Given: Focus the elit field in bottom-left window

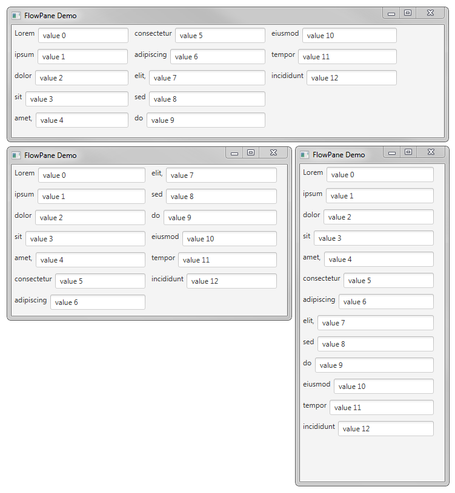Looking at the screenshot, I should 221,175.
